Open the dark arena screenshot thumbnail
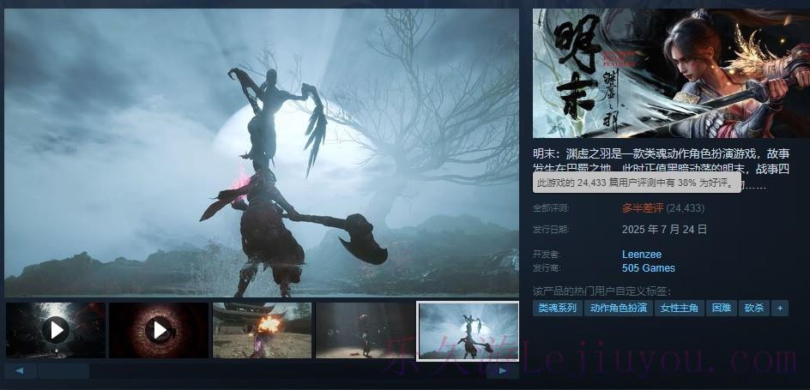Screen dimensions: 810x390 365,330
